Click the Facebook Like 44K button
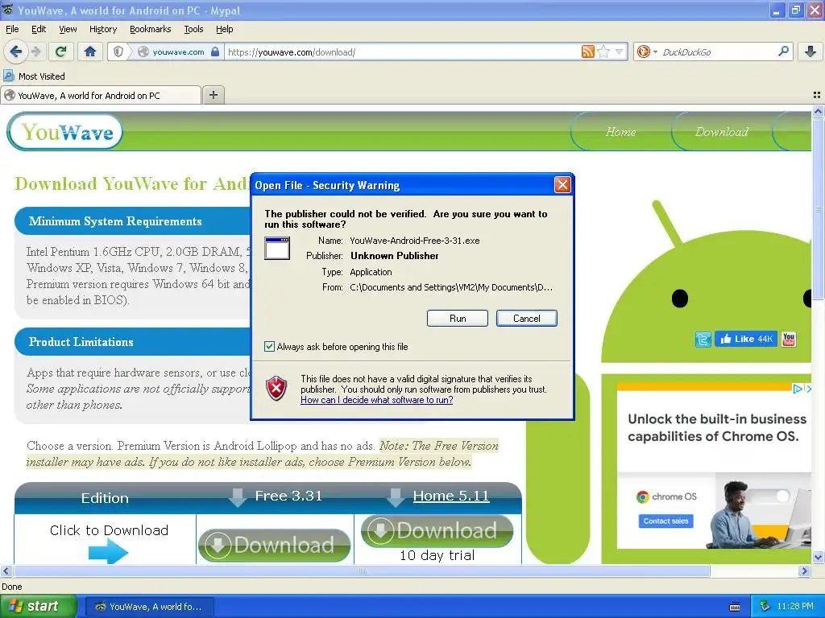825x618 pixels. pyautogui.click(x=746, y=339)
